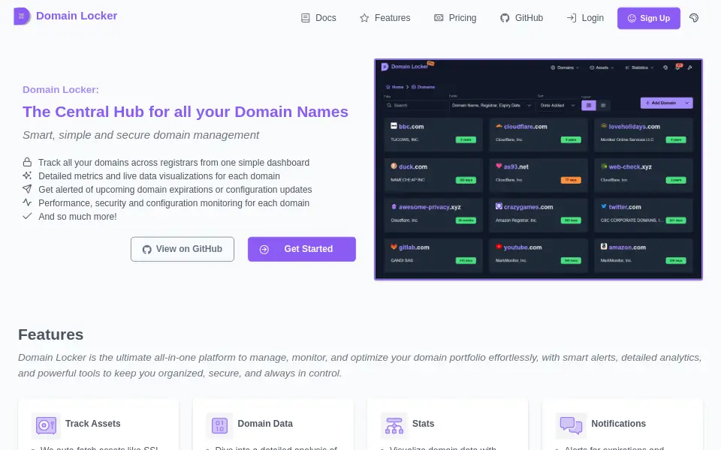Image resolution: width=721 pixels, height=450 pixels.
Task: Click the Domain Locker logo icon
Action: pyautogui.click(x=22, y=16)
